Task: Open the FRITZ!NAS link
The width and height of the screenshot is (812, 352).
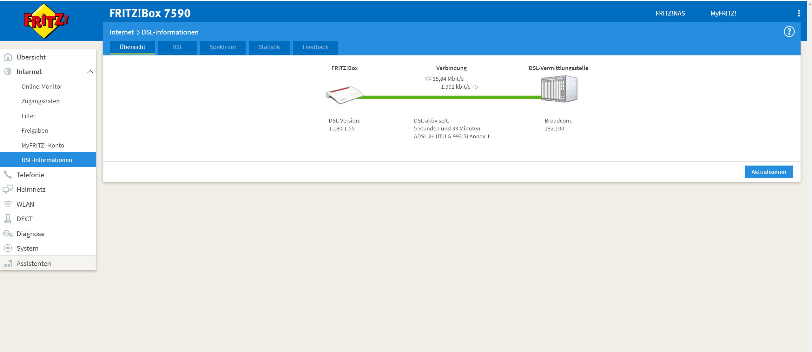Action: click(670, 13)
